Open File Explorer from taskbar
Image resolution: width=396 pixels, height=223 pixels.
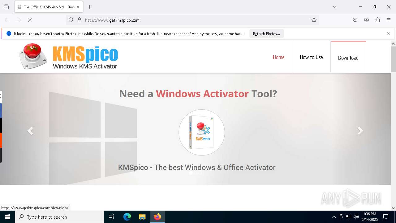pos(142,217)
